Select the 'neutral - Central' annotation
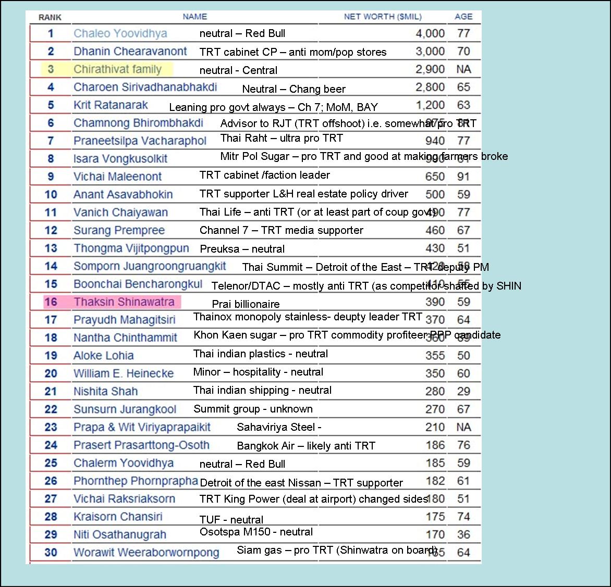 coord(238,70)
